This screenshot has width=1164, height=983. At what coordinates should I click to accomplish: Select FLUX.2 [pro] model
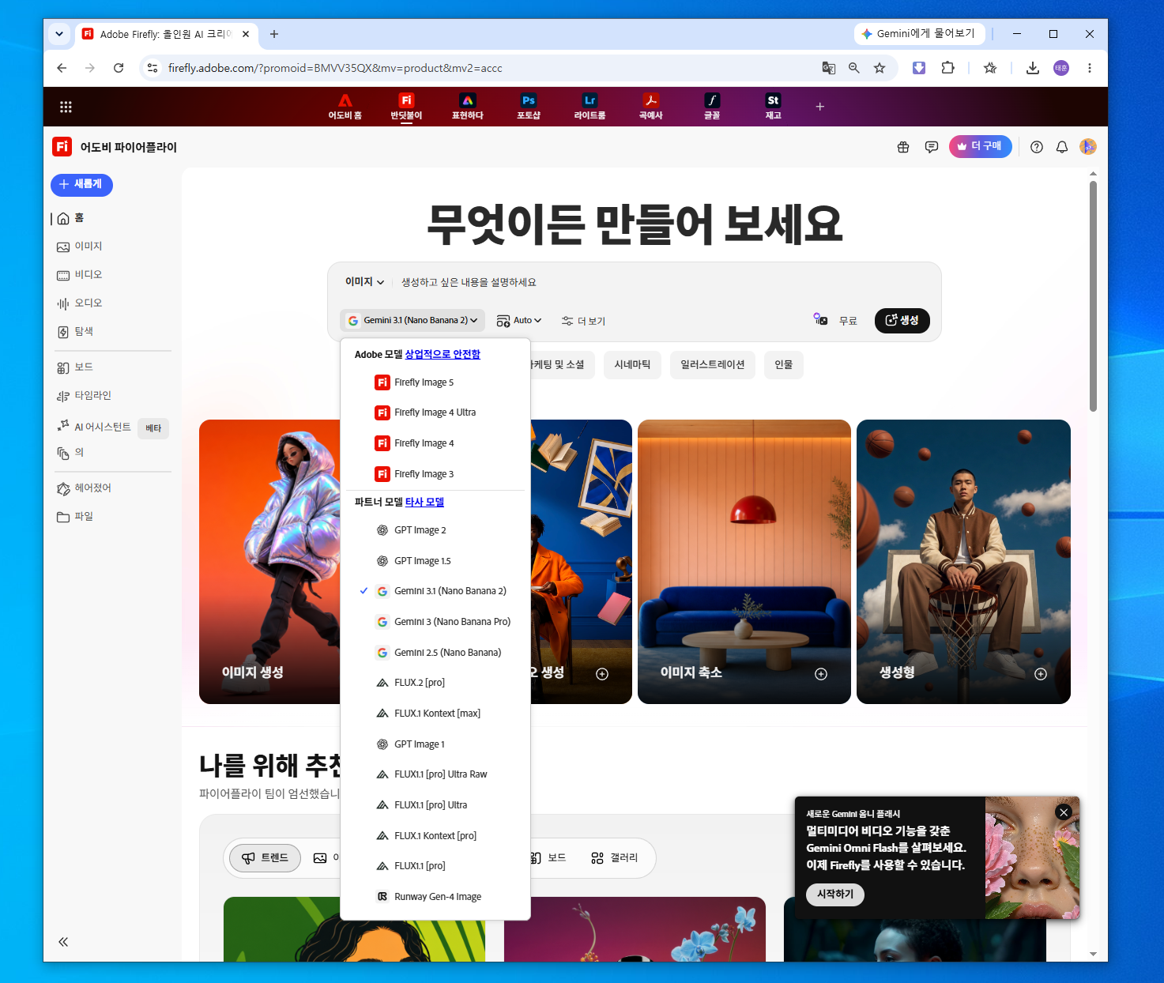(435, 683)
